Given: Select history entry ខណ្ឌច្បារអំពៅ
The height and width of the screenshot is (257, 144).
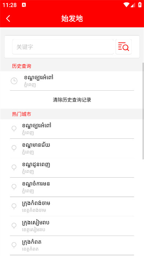Looking at the screenshot, I should click(x=72, y=81).
